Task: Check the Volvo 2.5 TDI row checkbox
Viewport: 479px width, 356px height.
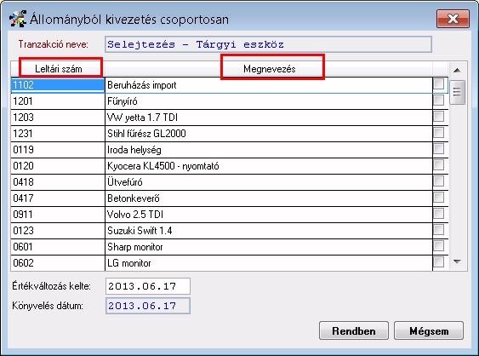Action: [x=439, y=214]
